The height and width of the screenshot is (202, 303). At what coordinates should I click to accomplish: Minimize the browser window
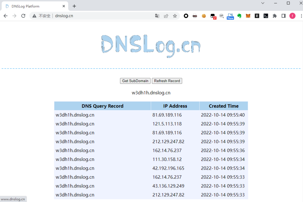276,3
